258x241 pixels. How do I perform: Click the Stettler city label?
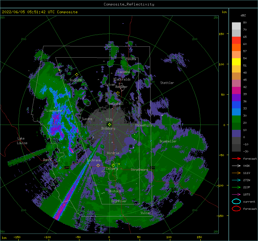pyautogui.click(x=167, y=83)
